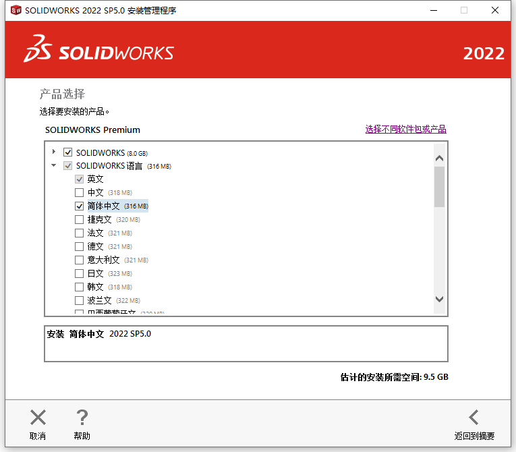
Task: Enable the 捷克文 language checkbox
Action: click(x=79, y=219)
